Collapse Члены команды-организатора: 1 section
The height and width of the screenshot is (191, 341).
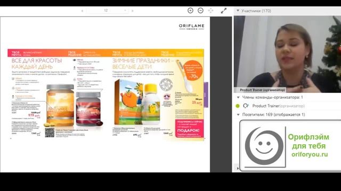238,98
